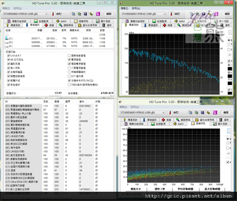The height and width of the screenshot is (201, 237).
Task: Open magnifier Error Scan tab in top-left window
Action: 66,25
